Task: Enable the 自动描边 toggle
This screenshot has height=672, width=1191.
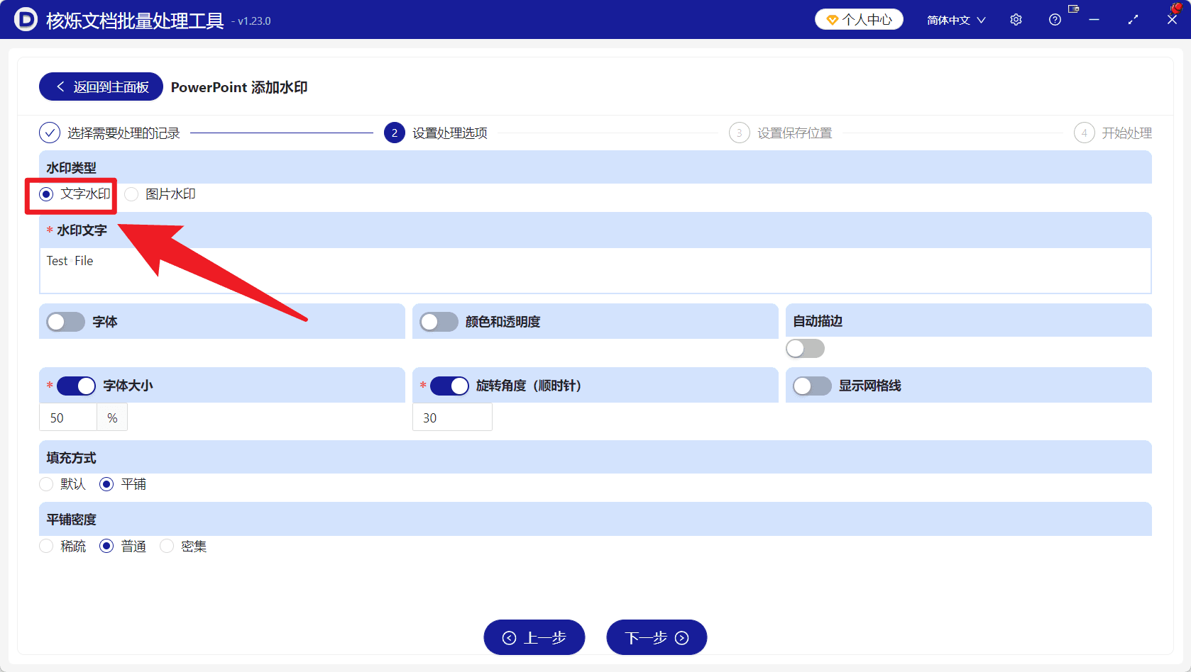Action: (x=806, y=348)
